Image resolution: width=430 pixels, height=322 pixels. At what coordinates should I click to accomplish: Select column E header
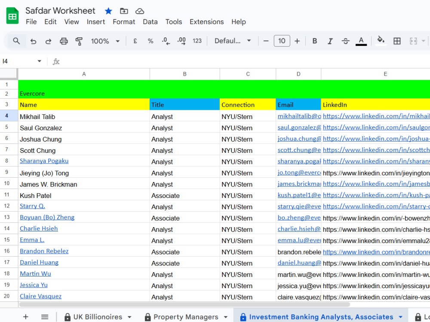click(375, 74)
